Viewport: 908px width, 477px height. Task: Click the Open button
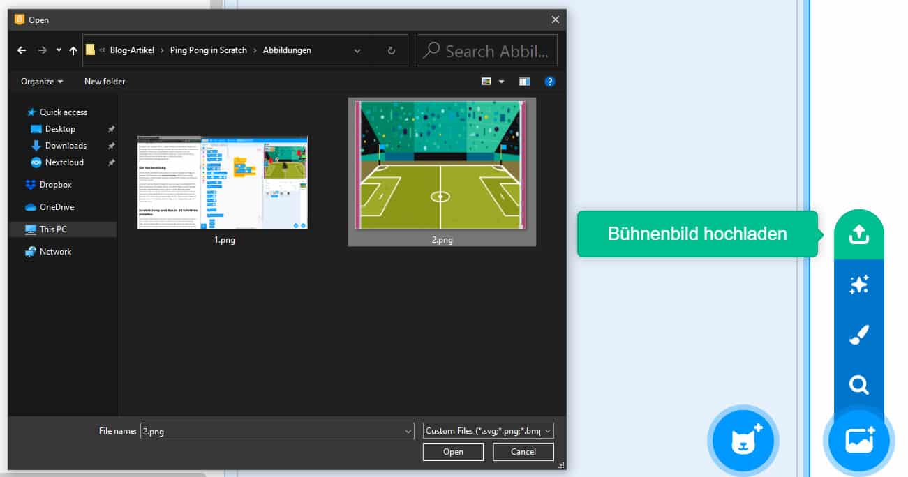tap(453, 451)
